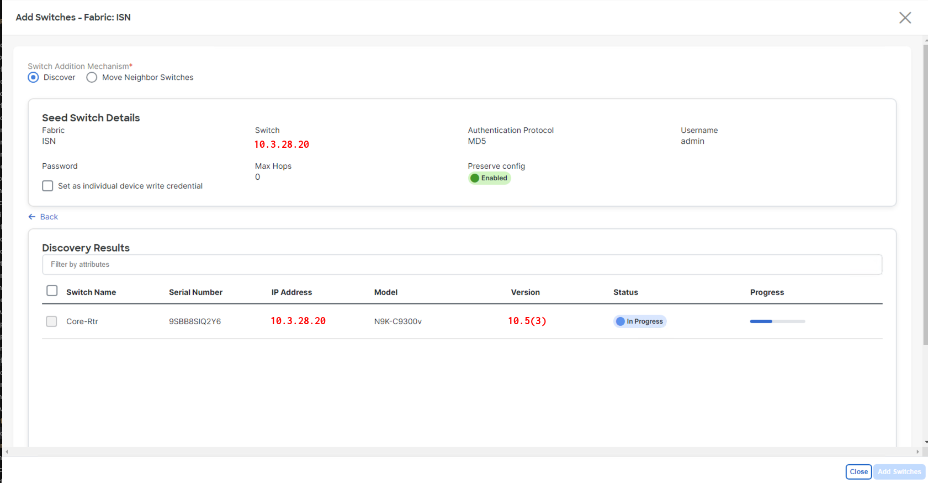Click the green Enabled preserve config badge
The height and width of the screenshot is (483, 928).
coord(489,178)
